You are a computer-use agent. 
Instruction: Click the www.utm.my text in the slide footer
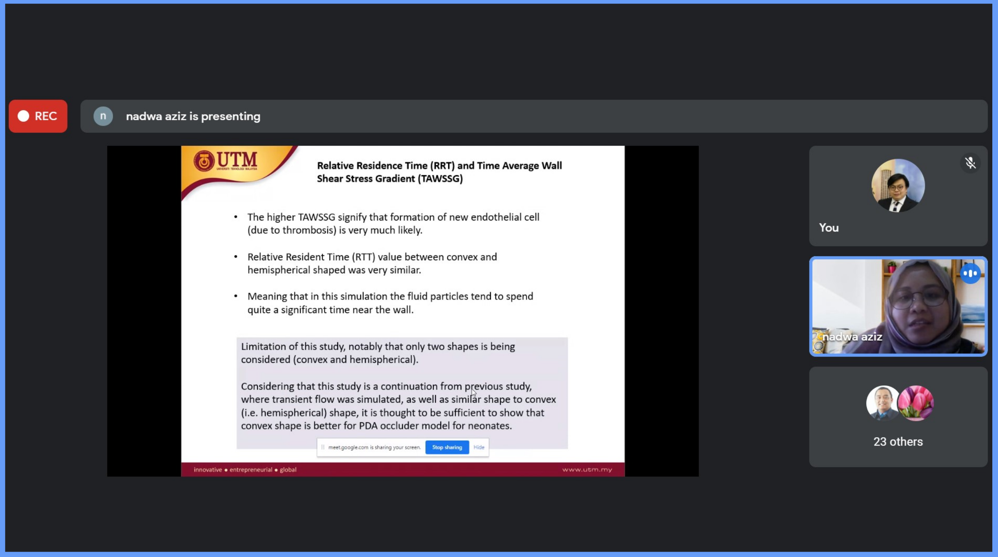point(587,469)
